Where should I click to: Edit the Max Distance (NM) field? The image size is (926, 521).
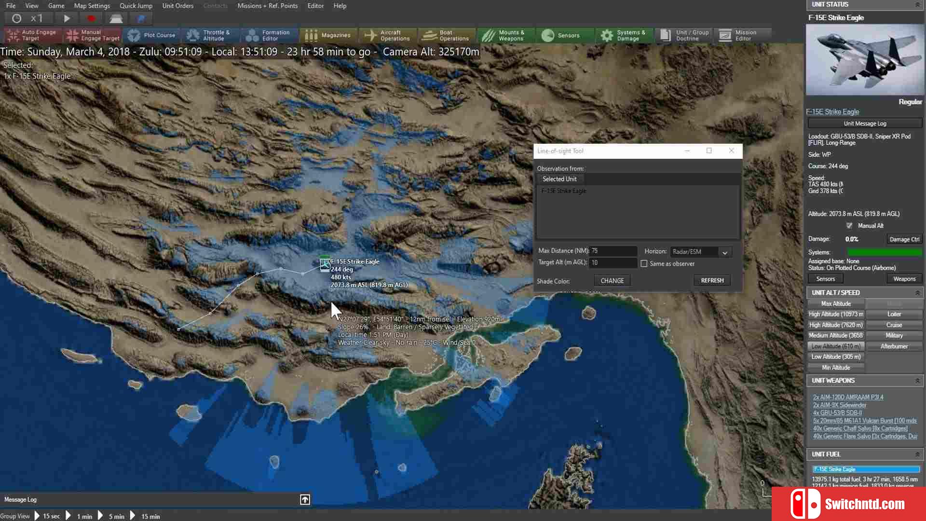click(613, 251)
